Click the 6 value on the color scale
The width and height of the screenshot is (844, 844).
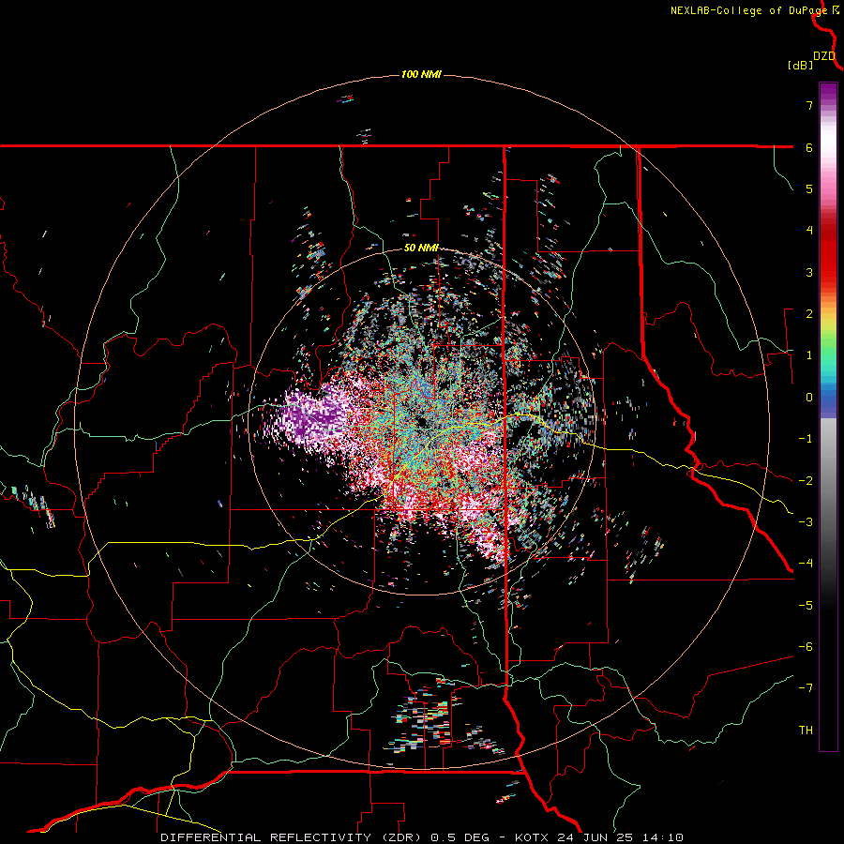[809, 147]
